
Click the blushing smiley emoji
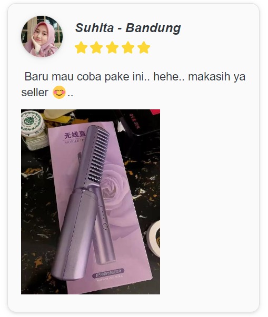(59, 92)
